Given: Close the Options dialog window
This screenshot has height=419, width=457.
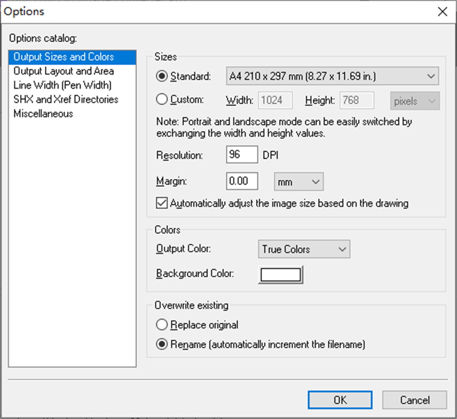Looking at the screenshot, I should tap(442, 11).
